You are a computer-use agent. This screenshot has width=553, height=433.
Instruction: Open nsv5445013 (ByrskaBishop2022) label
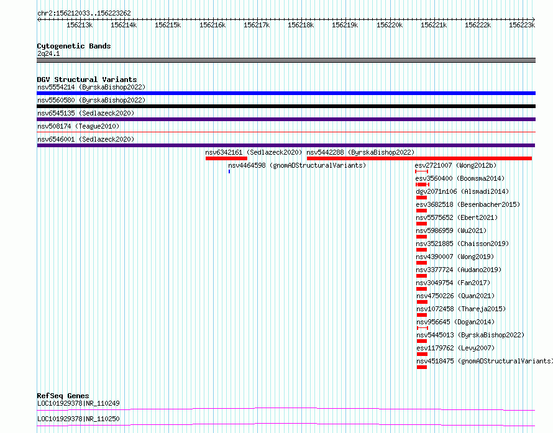point(470,335)
